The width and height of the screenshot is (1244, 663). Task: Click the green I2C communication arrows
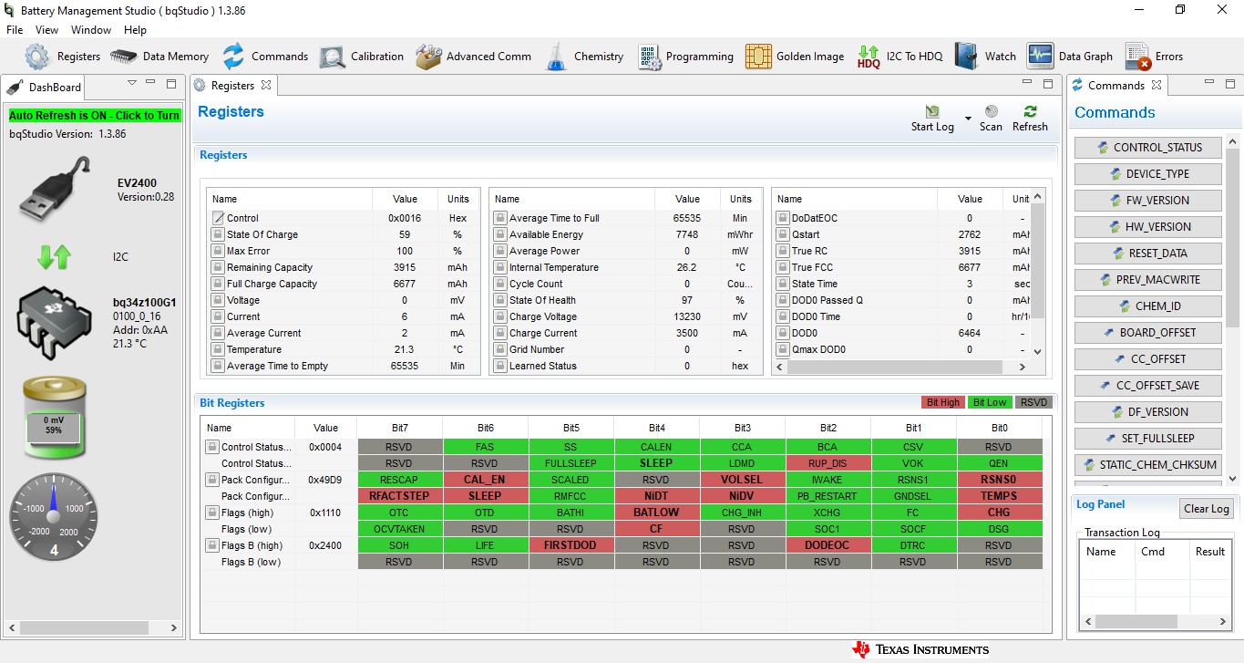point(54,257)
